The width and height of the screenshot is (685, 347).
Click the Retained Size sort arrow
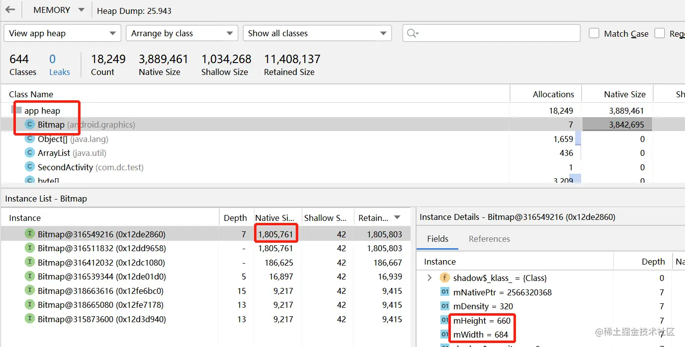(397, 217)
